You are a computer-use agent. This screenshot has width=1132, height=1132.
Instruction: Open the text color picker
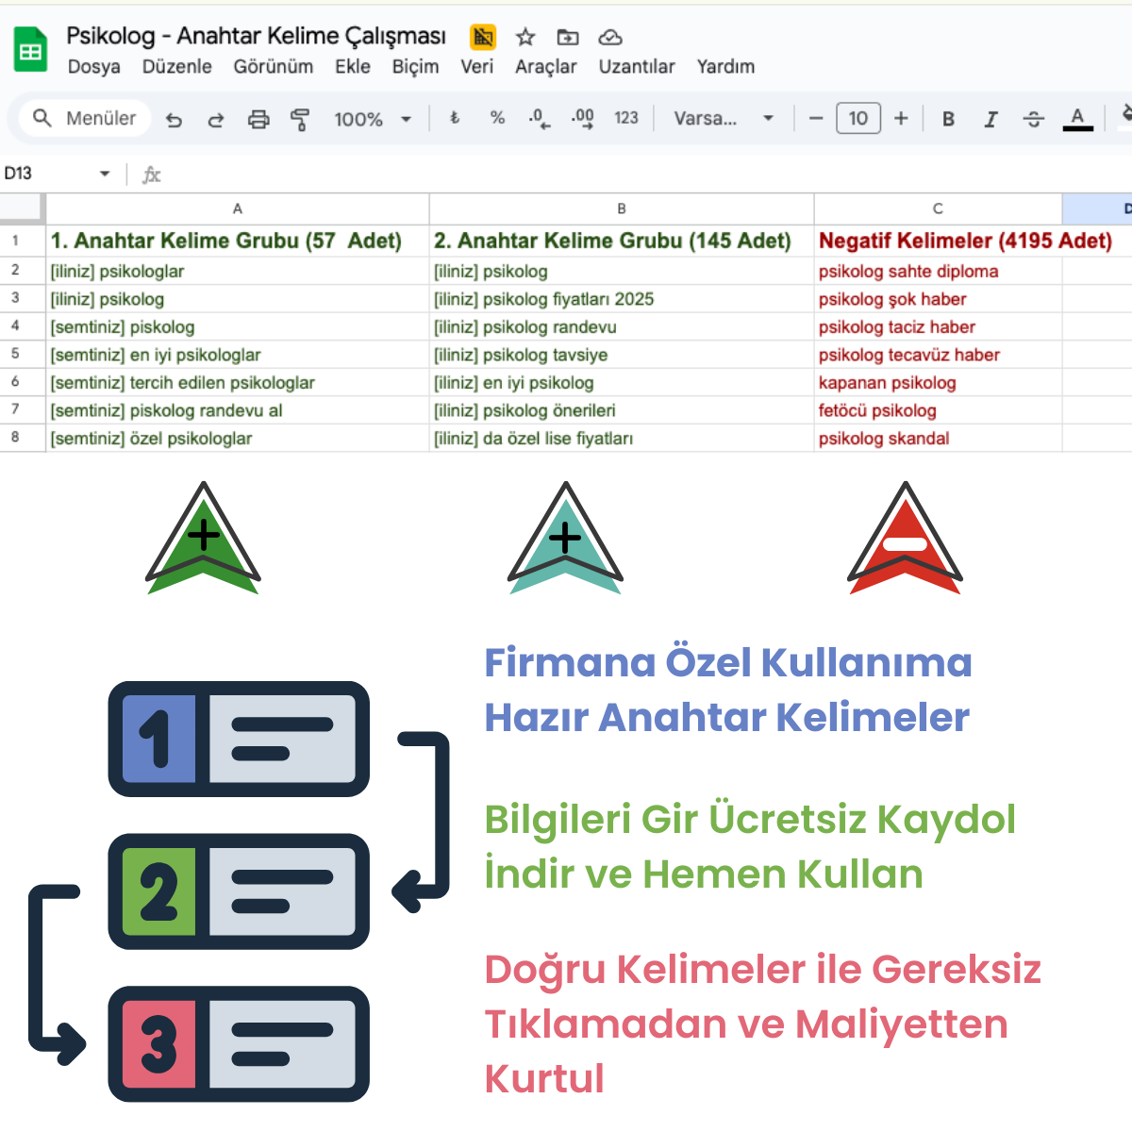point(1077,119)
